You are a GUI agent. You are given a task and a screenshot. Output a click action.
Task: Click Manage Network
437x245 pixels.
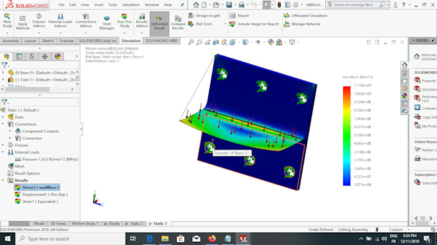(x=302, y=24)
